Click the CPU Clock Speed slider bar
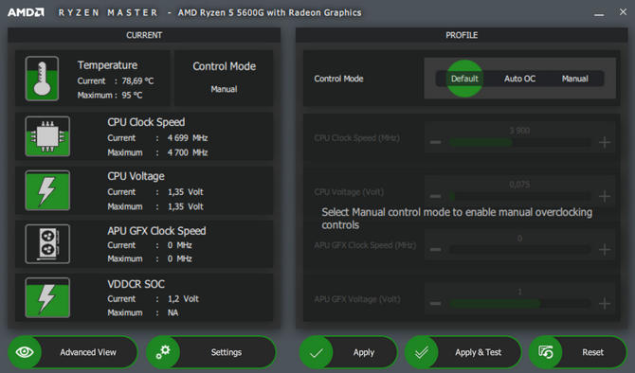The image size is (635, 373). click(519, 142)
